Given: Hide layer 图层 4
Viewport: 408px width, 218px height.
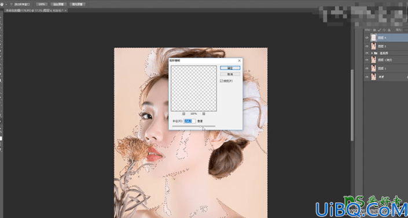Looking at the screenshot, I should point(367,38).
